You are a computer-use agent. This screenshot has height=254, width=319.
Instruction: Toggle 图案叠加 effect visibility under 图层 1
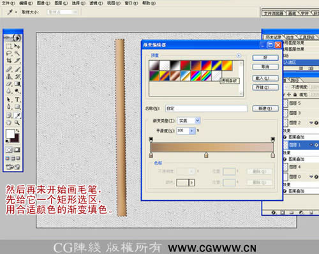[x=285, y=159]
